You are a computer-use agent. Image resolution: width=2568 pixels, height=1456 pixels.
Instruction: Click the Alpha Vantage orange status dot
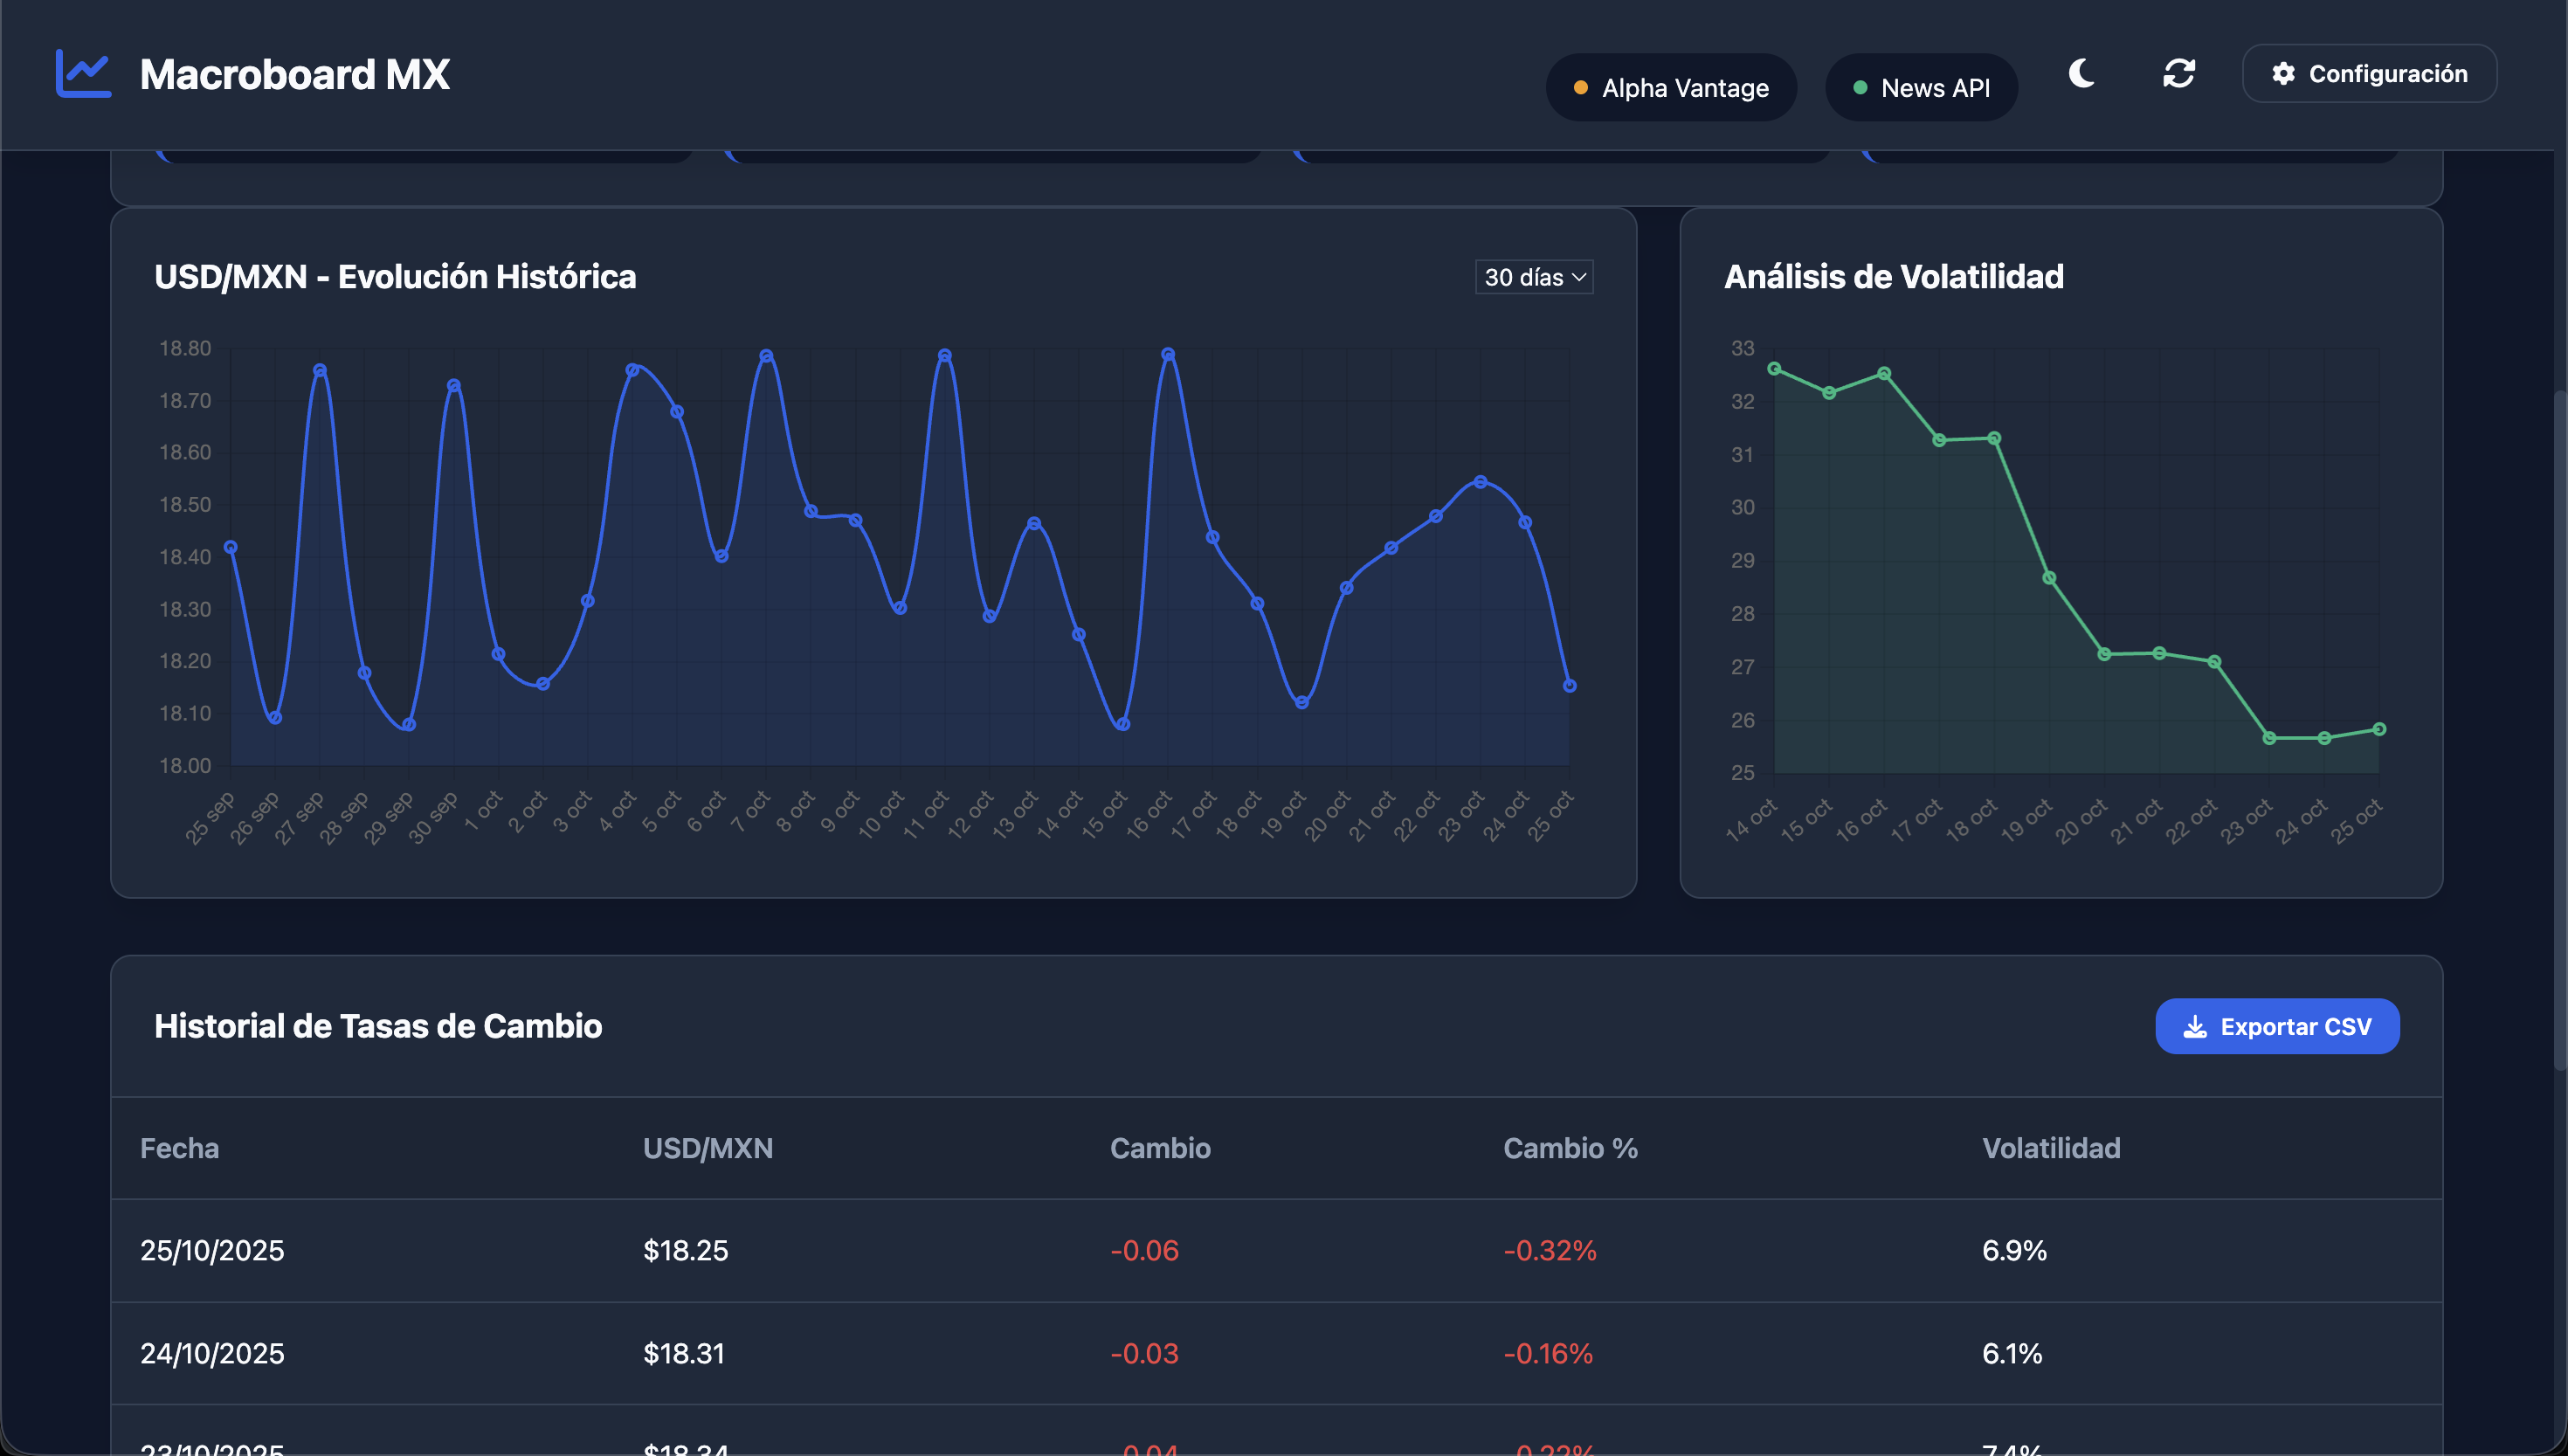point(1581,88)
